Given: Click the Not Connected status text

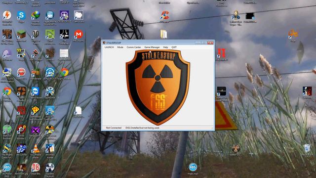Looking at the screenshot, I should [114, 128].
